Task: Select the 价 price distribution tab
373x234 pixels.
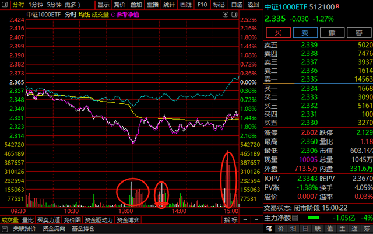Action: [x=281, y=229]
